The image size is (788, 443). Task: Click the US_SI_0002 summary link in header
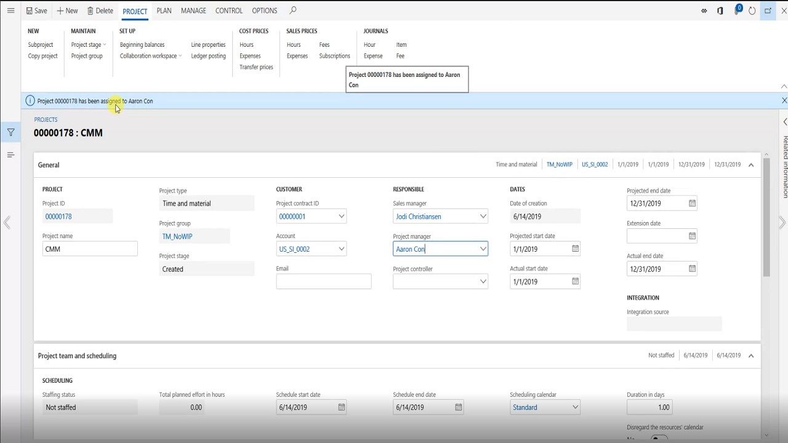(x=595, y=165)
